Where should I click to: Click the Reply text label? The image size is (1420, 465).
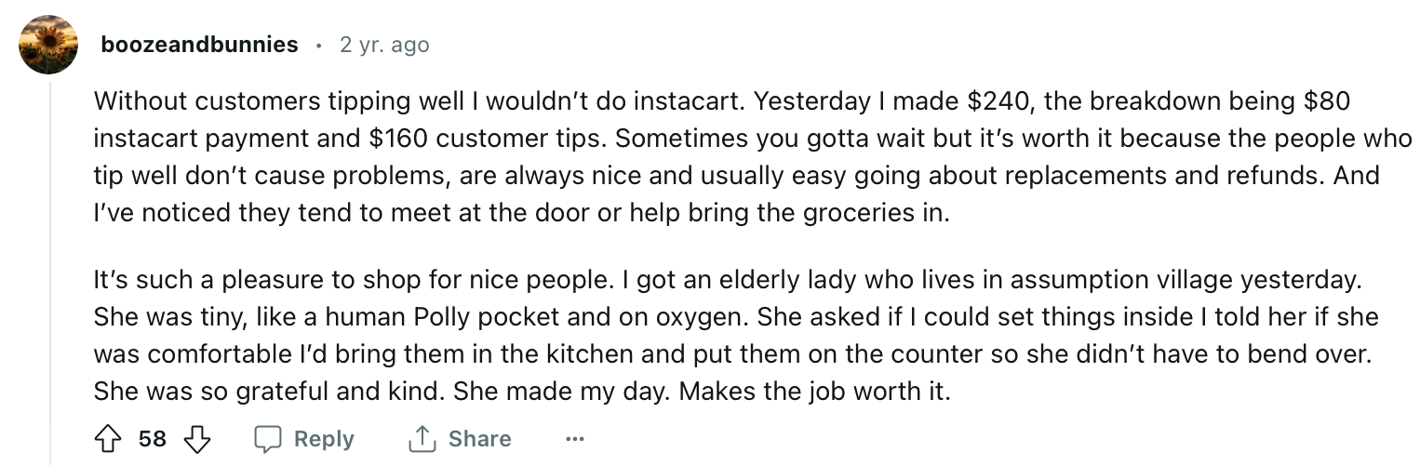[x=324, y=439]
